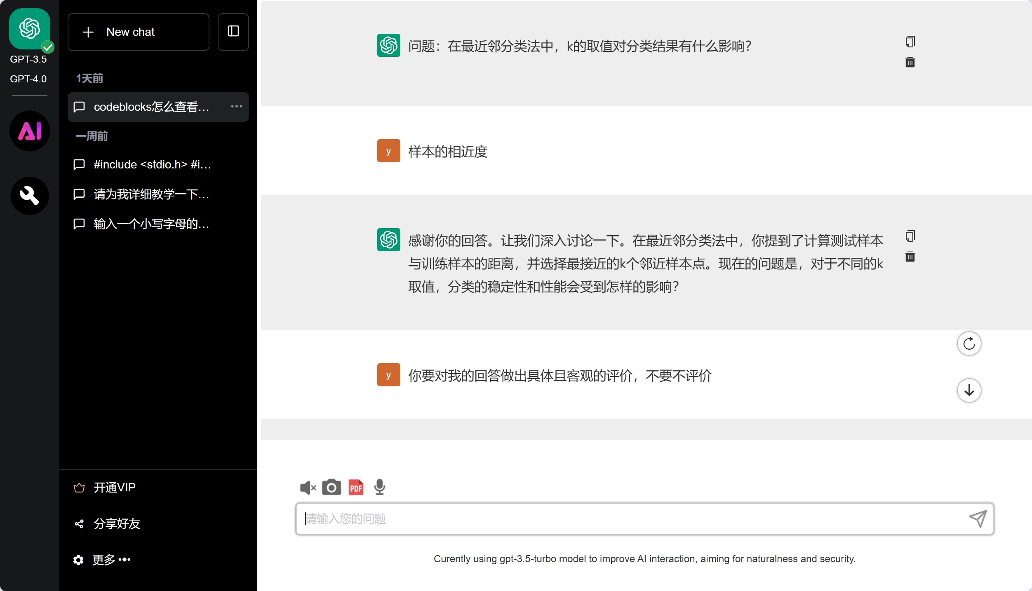Open the AI tools sidebar icon
Viewport: 1032px width, 591px height.
tap(30, 131)
